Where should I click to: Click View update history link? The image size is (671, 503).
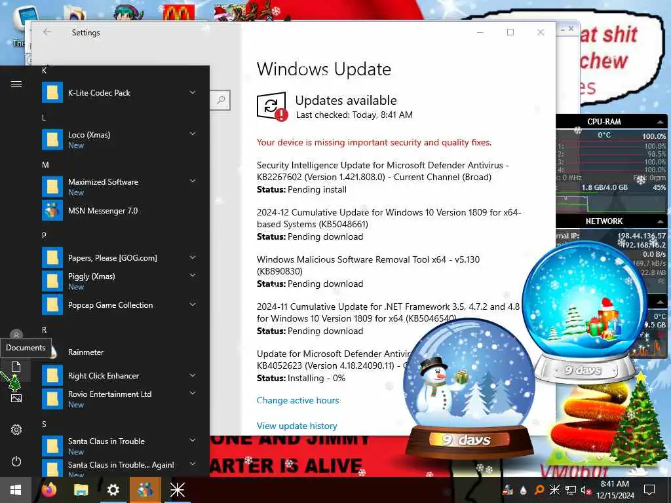(297, 426)
